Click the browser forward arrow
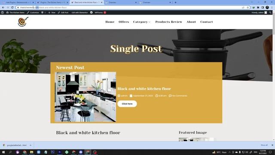Image resolution: width=275 pixels, height=155 pixels. click(x=8, y=8)
